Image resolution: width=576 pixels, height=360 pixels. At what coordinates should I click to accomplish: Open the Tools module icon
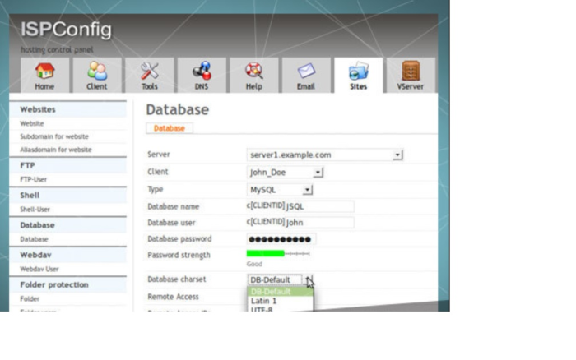149,73
